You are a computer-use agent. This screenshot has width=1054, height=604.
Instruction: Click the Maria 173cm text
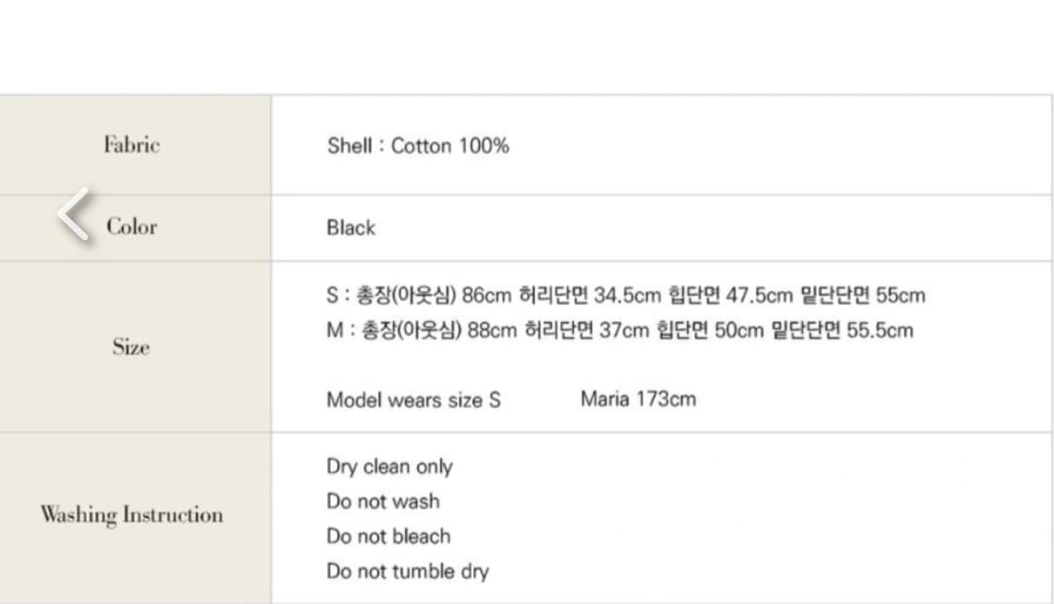[637, 399]
